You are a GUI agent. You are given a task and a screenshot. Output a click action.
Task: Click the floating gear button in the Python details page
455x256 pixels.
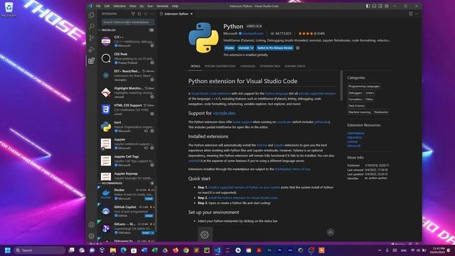coord(205,235)
